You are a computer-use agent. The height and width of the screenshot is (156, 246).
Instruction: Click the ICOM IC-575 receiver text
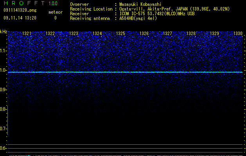coord(157,14)
